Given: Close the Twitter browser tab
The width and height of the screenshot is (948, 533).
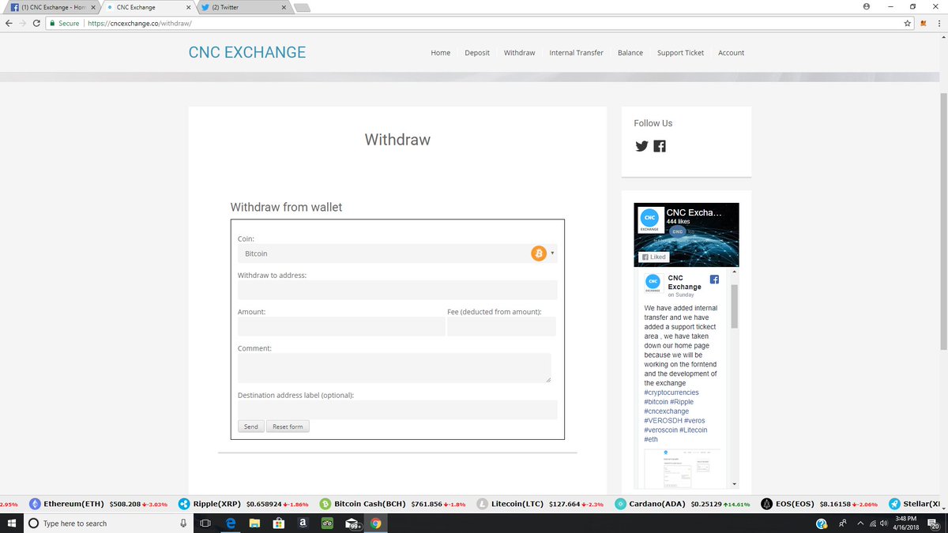Looking at the screenshot, I should [x=284, y=7].
